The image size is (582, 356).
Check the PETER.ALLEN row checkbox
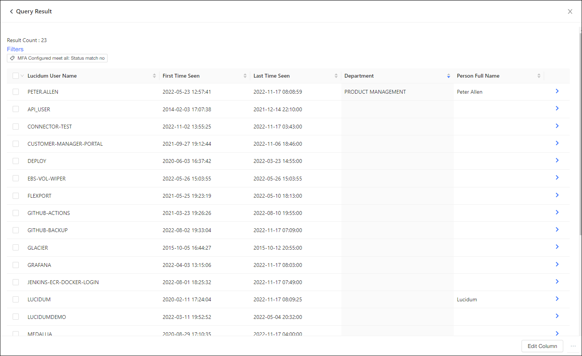16,92
